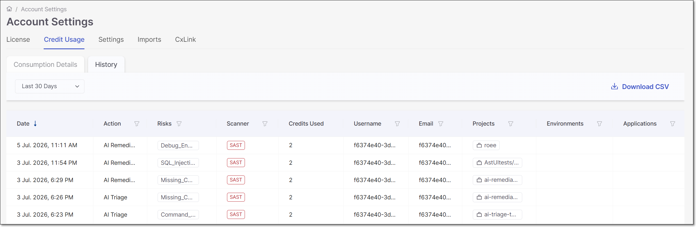This screenshot has height=227, width=696.
Task: Open the Projects column filter icon
Action: click(x=511, y=124)
